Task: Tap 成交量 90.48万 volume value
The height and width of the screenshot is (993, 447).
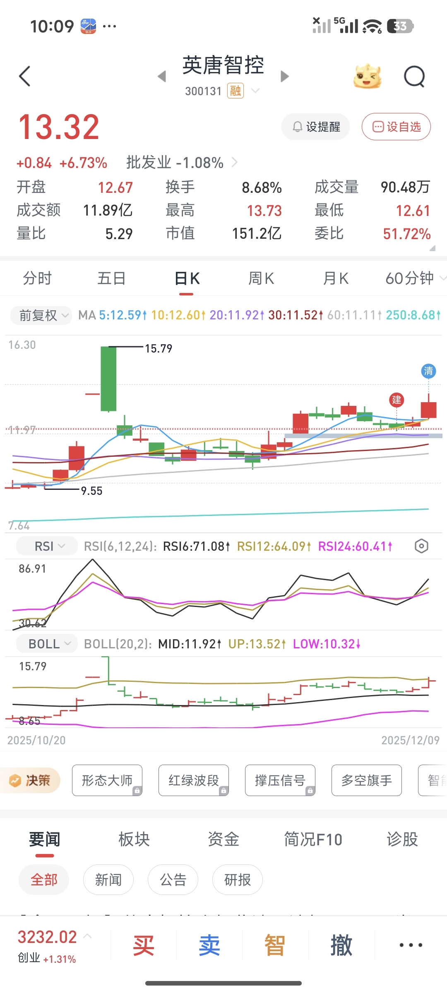Action: tap(406, 187)
